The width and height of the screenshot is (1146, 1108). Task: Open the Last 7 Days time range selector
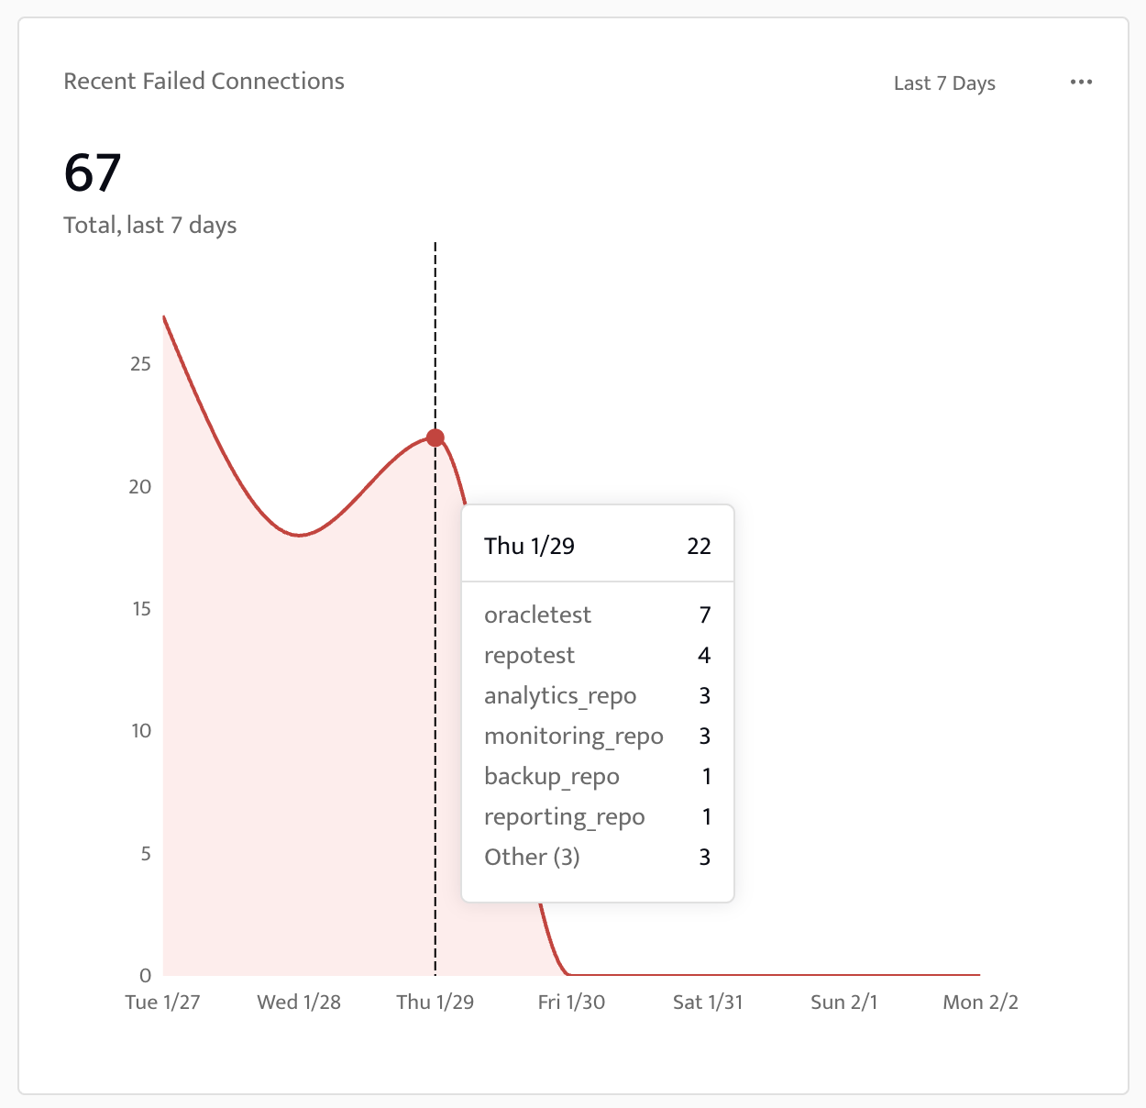pyautogui.click(x=943, y=83)
